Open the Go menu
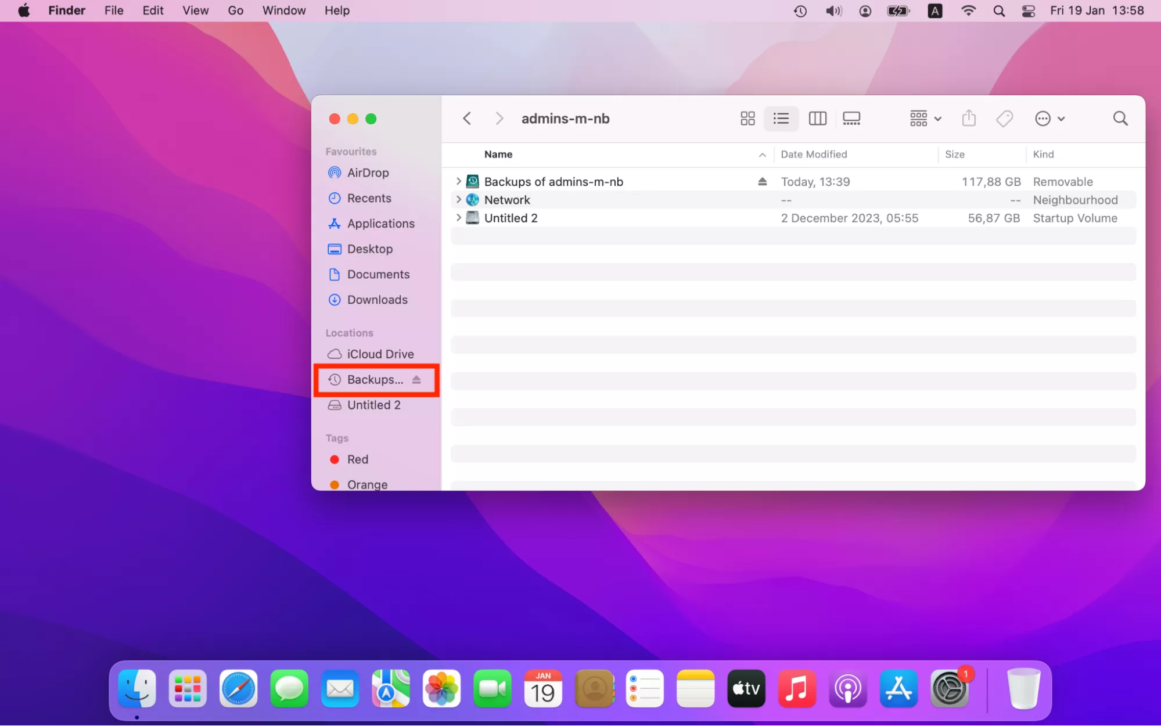Viewport: 1161px width, 726px height. (x=235, y=10)
